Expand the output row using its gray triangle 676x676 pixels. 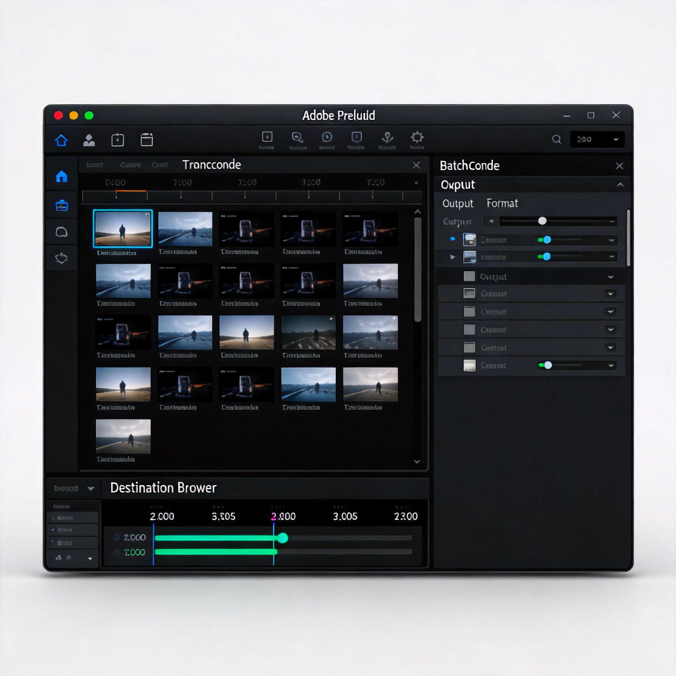tap(453, 257)
